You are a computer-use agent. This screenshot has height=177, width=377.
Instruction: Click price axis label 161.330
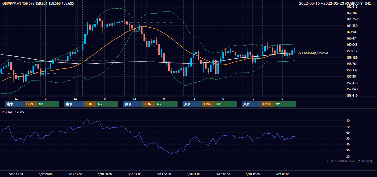click(352, 26)
